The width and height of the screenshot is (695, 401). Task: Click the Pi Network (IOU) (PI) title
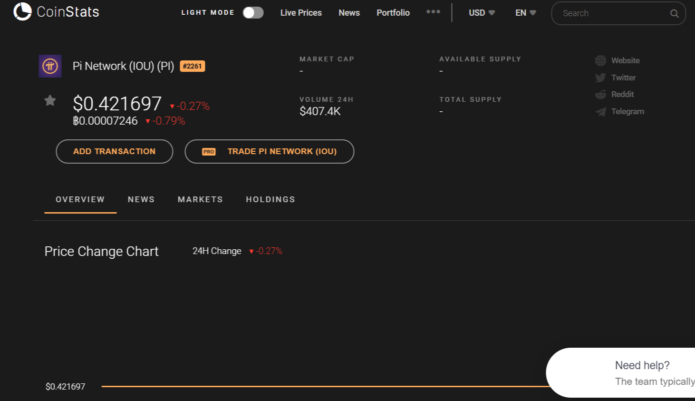tap(123, 66)
